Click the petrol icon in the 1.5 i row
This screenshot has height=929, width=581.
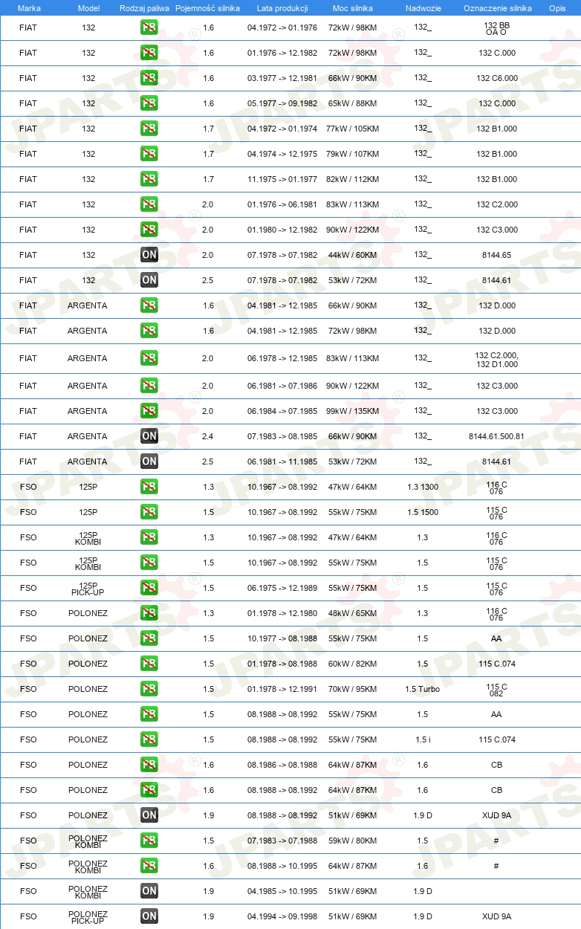tap(149, 739)
